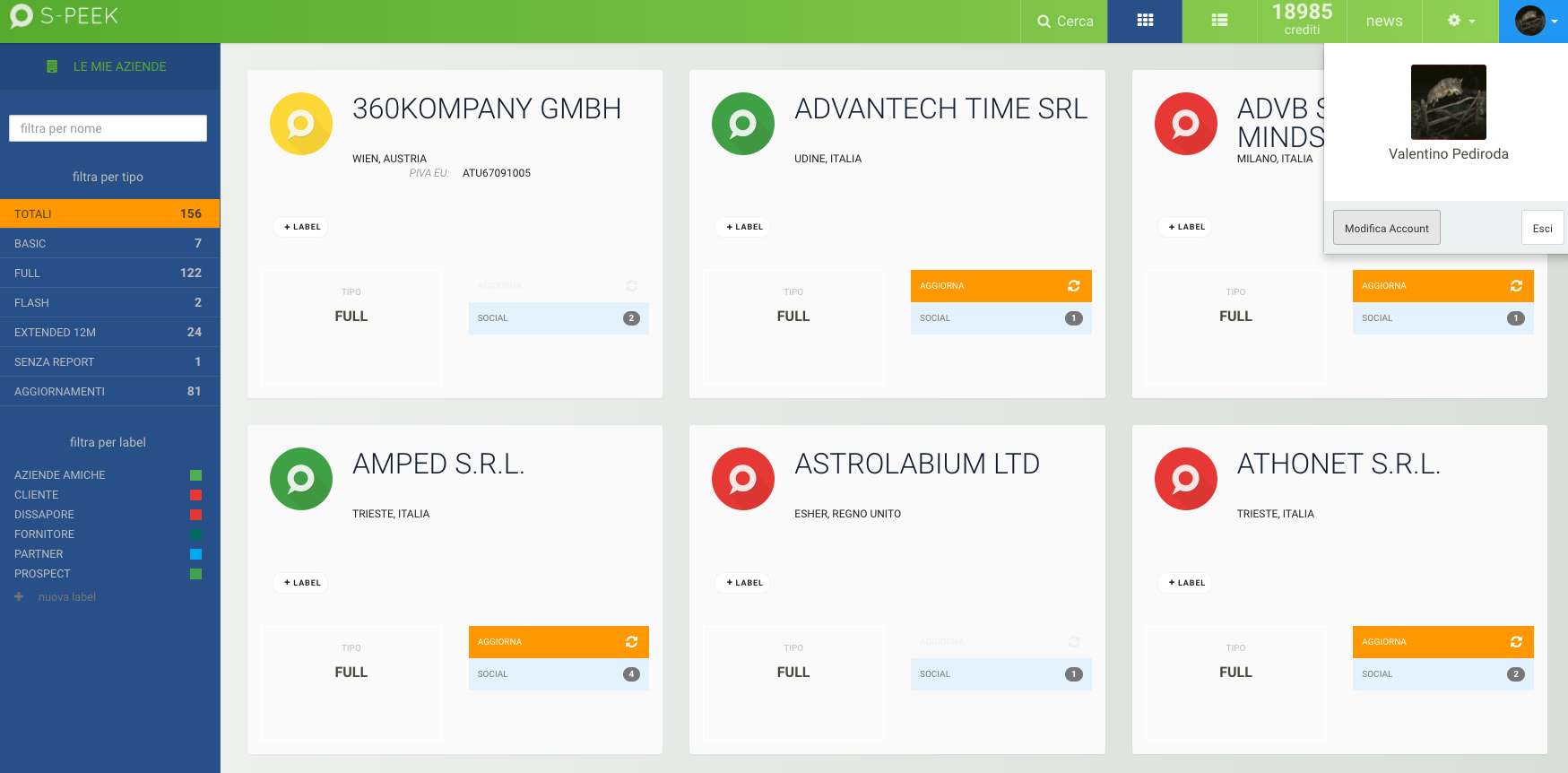Filter by TOTALI type
This screenshot has width=1568, height=773.
coord(109,213)
